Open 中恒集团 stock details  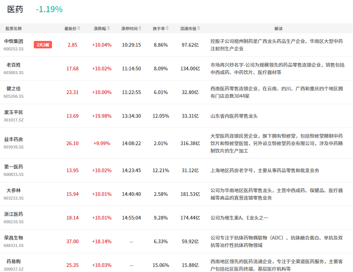pos(14,41)
